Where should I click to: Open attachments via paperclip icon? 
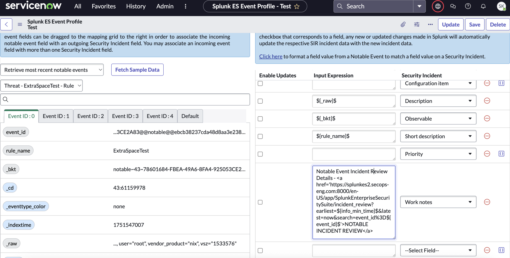[403, 24]
